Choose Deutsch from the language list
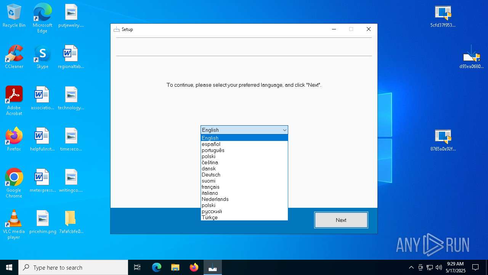 244,175
